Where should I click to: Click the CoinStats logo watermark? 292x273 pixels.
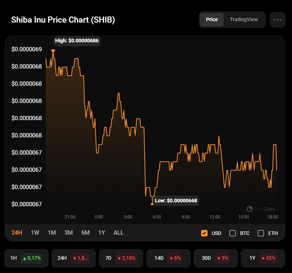261,209
